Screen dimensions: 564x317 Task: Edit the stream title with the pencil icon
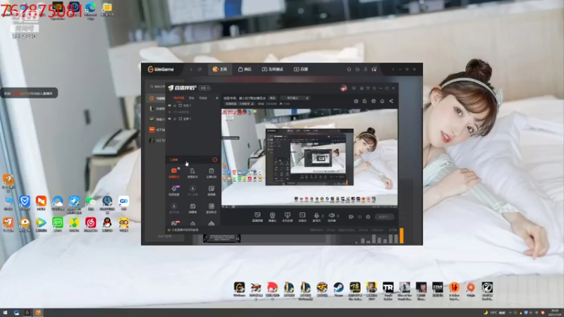[307, 98]
